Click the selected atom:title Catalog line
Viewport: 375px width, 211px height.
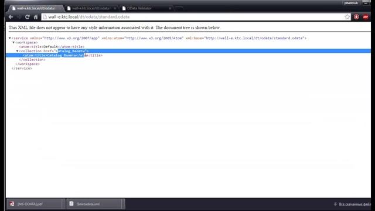tap(63, 55)
